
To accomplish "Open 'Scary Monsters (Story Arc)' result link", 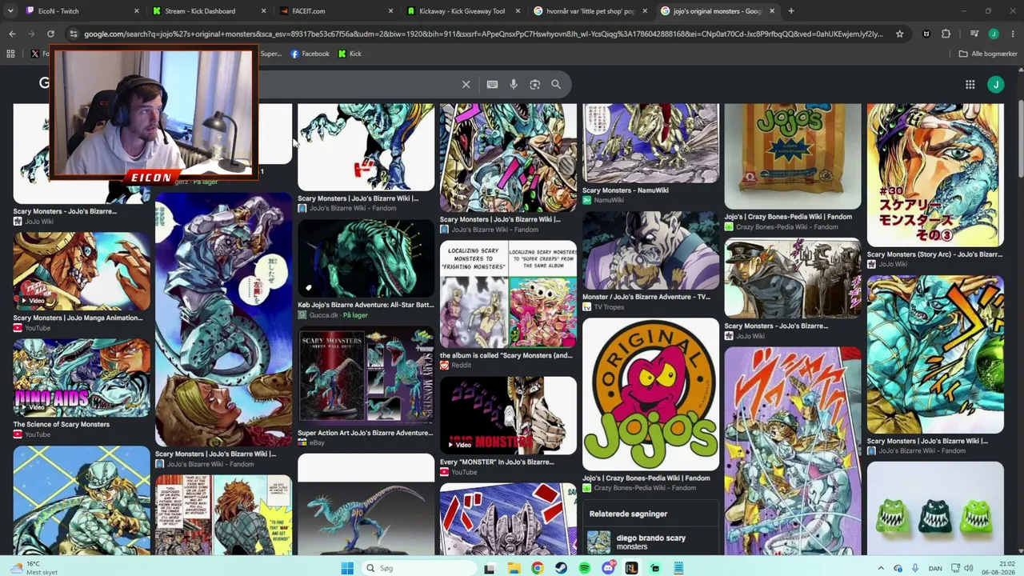I will (934, 254).
